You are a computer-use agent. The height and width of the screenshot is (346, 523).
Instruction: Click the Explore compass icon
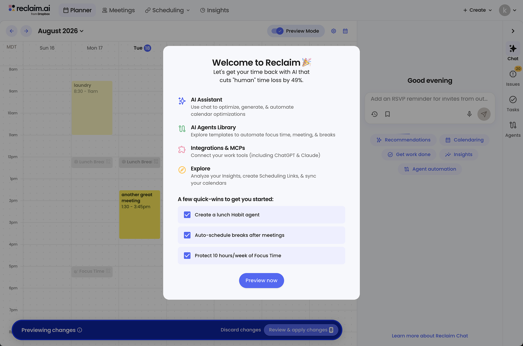tap(182, 170)
